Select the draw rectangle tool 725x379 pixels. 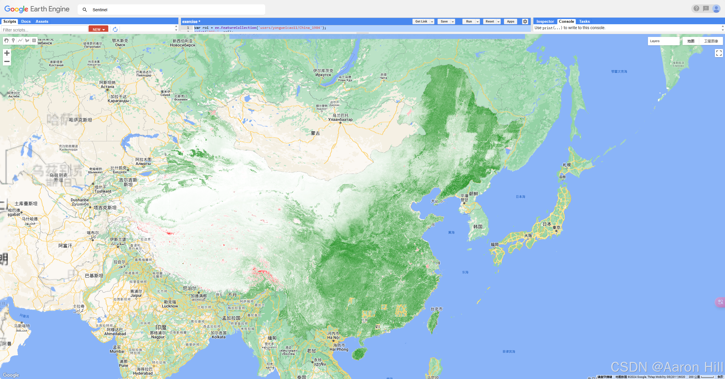[x=34, y=41]
